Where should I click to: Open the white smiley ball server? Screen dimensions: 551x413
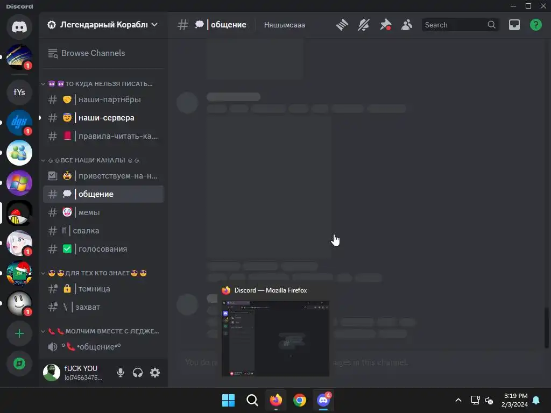point(19,303)
